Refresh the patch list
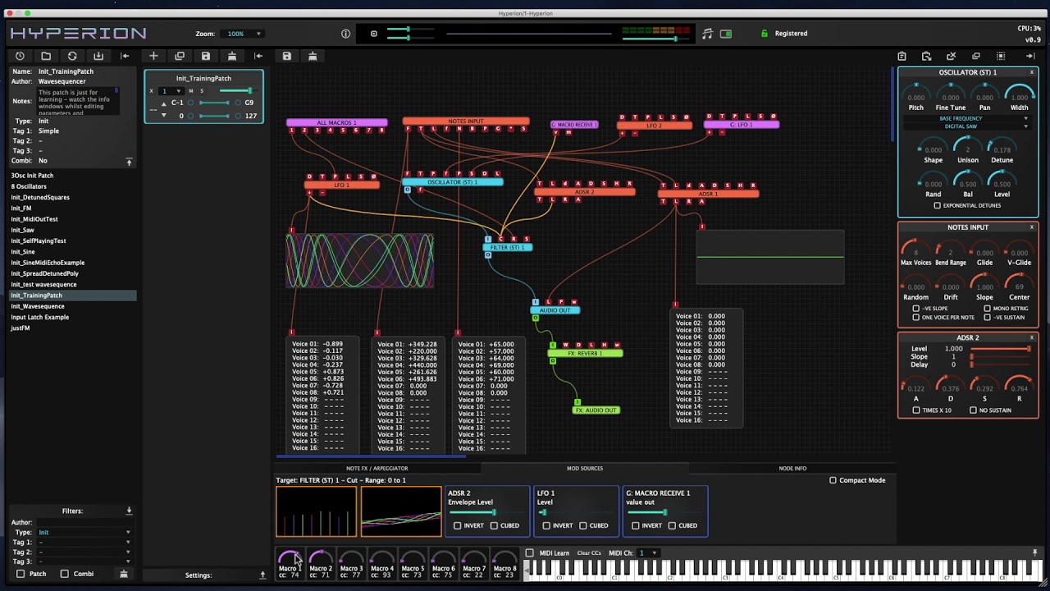This screenshot has height=591, width=1050. coord(72,56)
